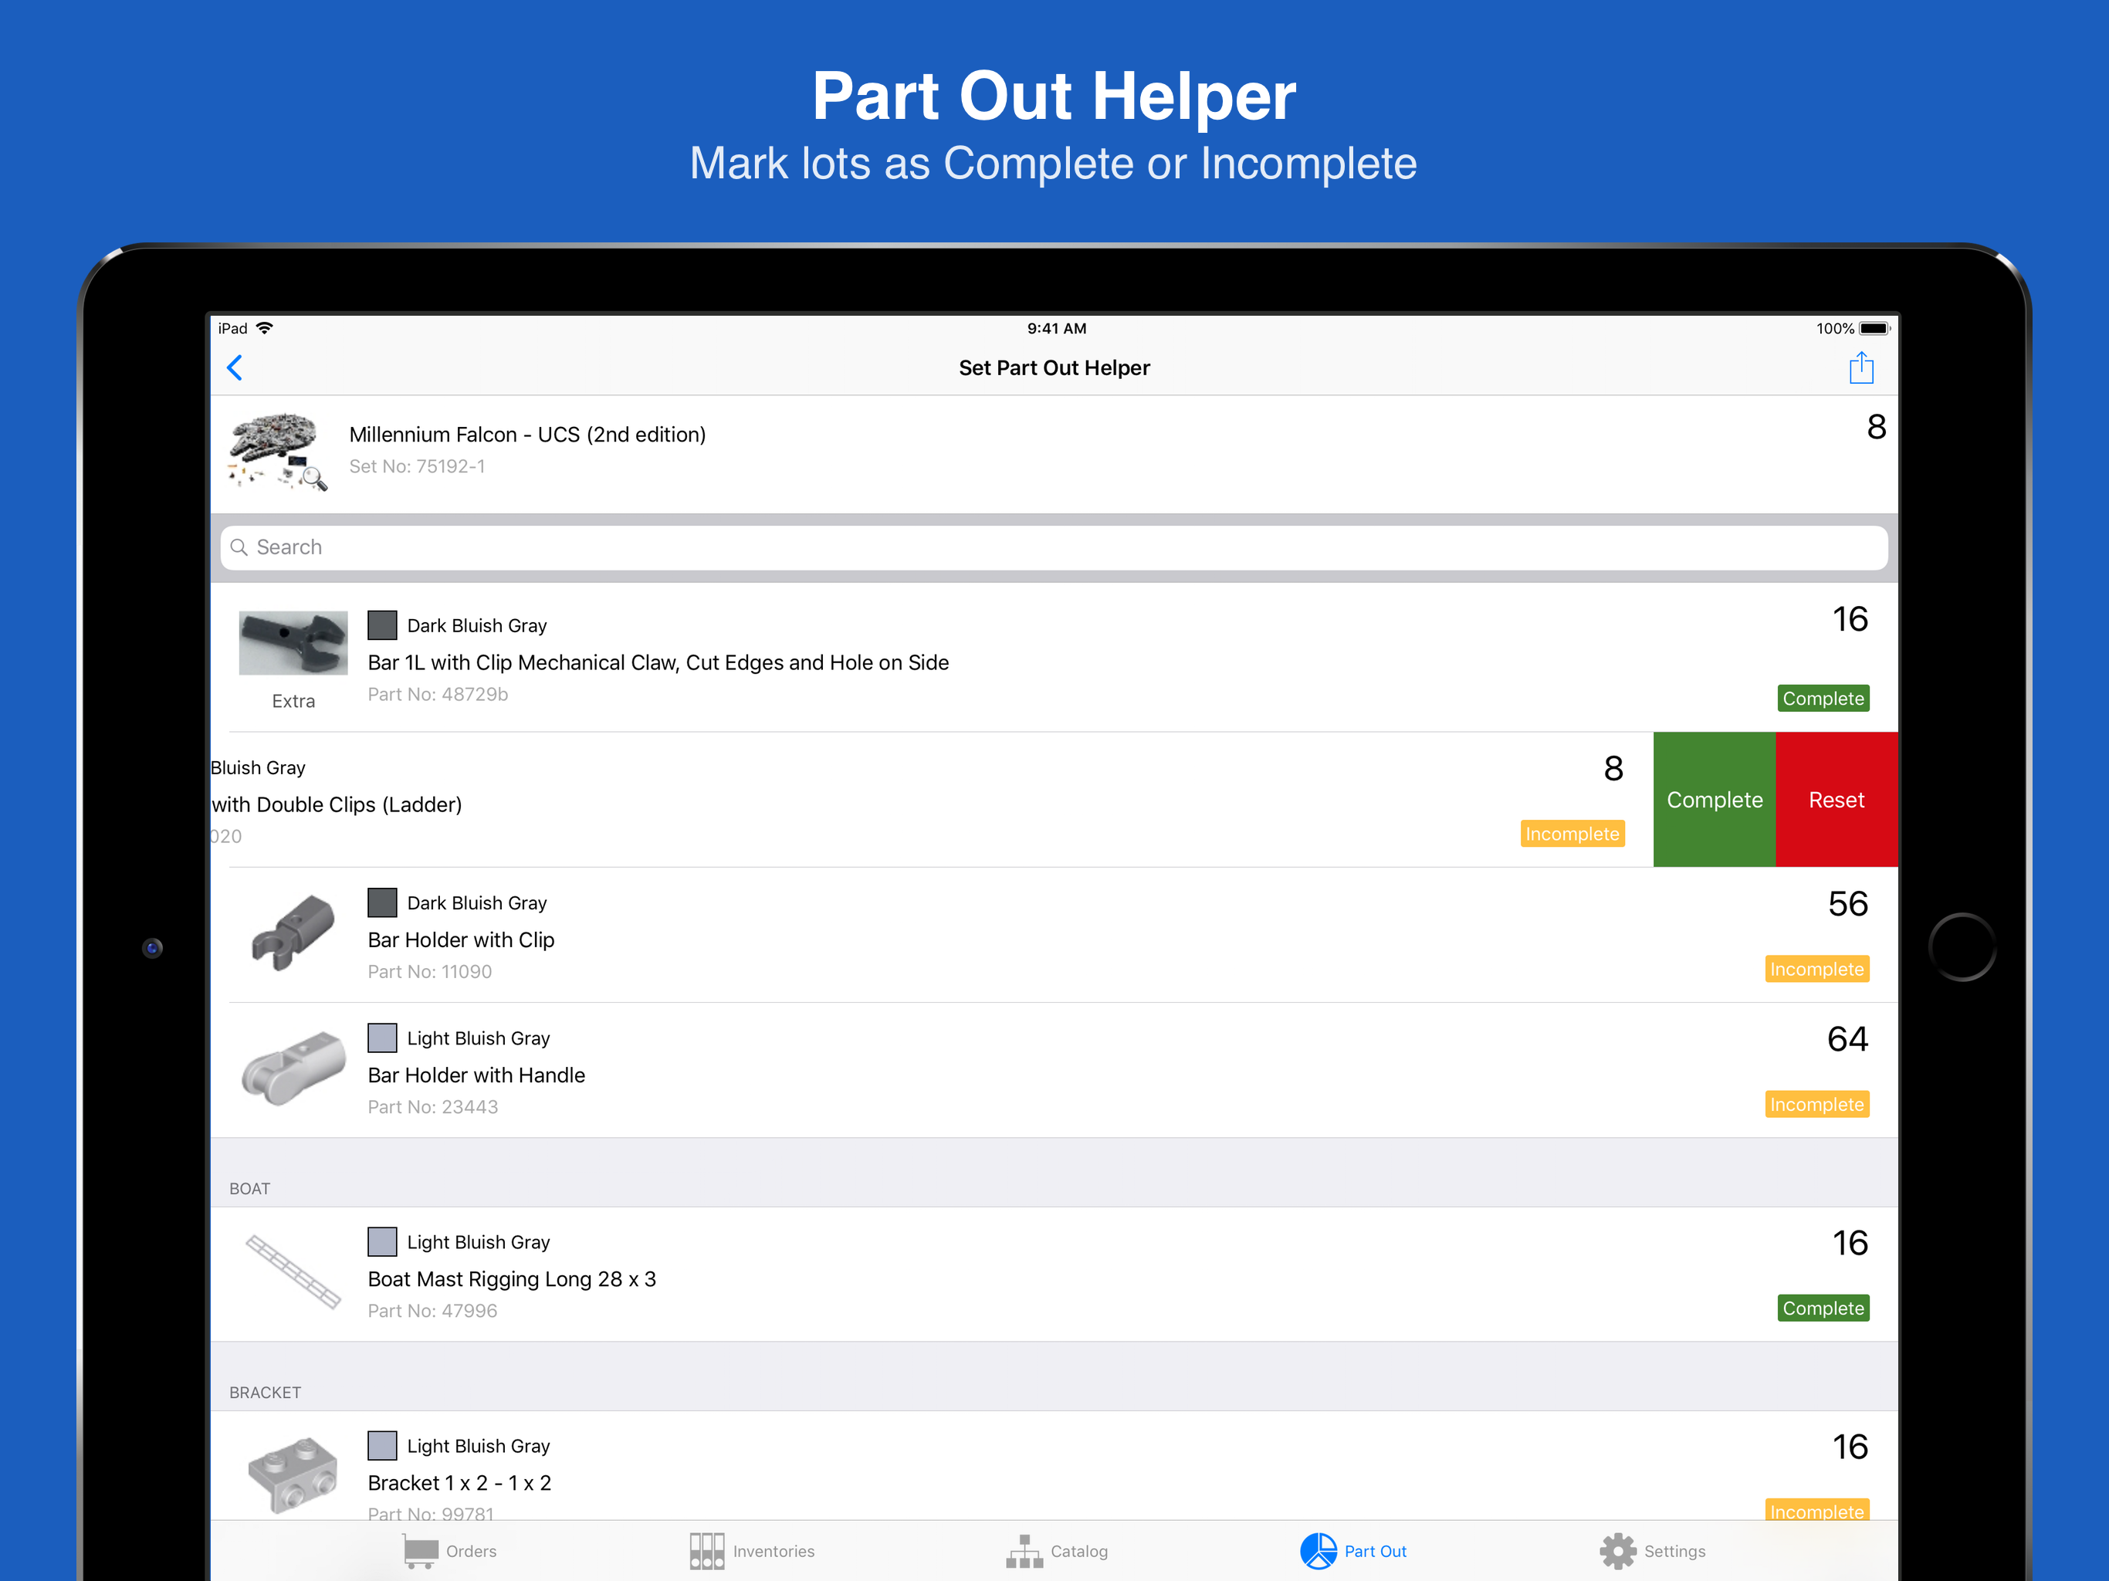Tap quantity 56 on Bar Holder with Clip
This screenshot has height=1581, width=2109.
click(x=1847, y=904)
